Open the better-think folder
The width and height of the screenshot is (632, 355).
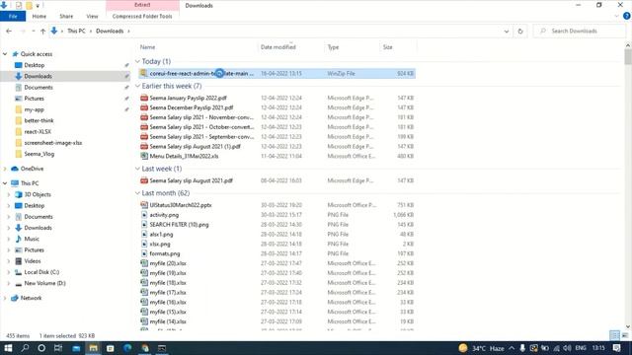[39, 120]
